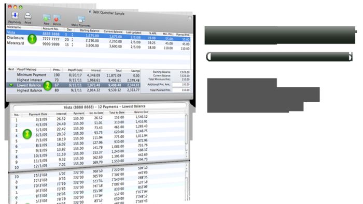Select the Mistercard account row
This screenshot has height=204, width=363.
(x=99, y=45)
